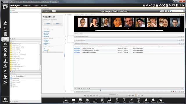Select the categories table in list
This screenshot has width=186, height=104.
point(16,45)
